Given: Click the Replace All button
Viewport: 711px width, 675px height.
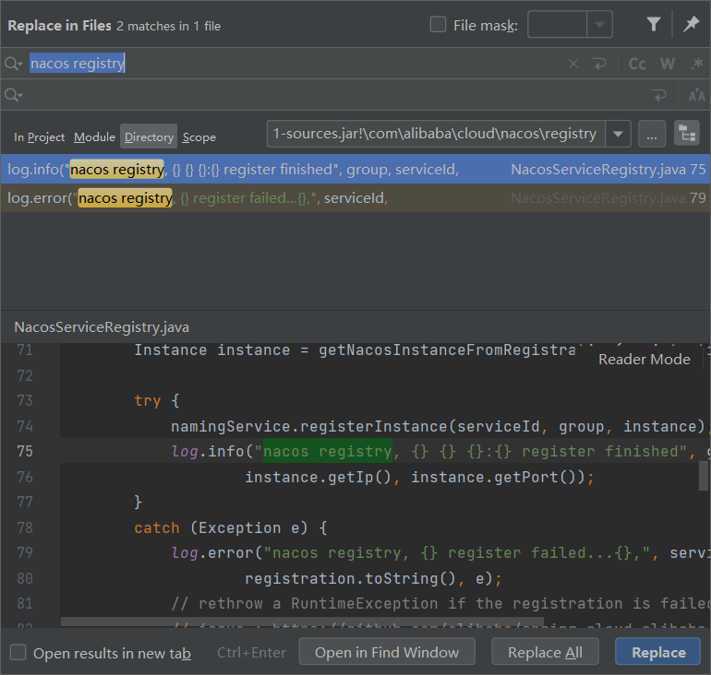Looking at the screenshot, I should click(545, 652).
